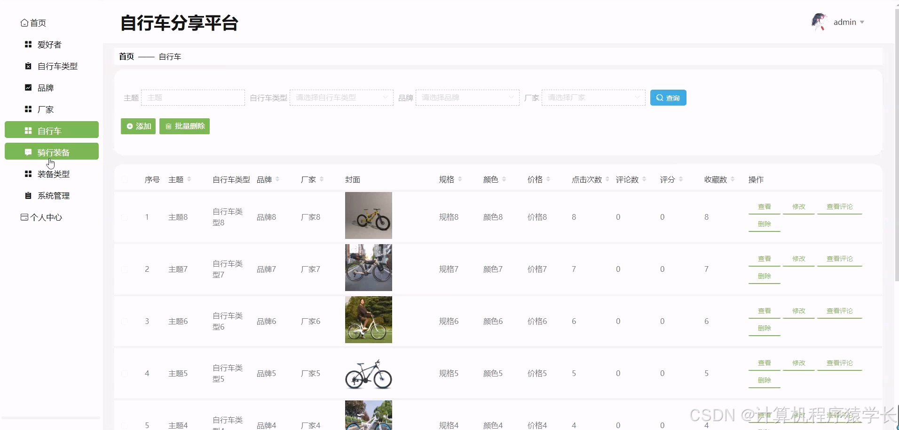Sort by 主题 column arrows

(x=189, y=179)
